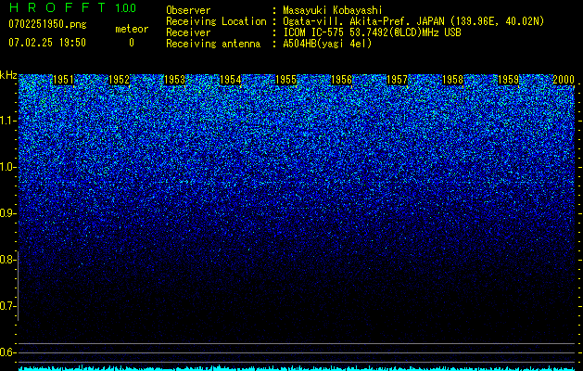
Task: Click the 1954 time marker
Action: click(x=230, y=80)
